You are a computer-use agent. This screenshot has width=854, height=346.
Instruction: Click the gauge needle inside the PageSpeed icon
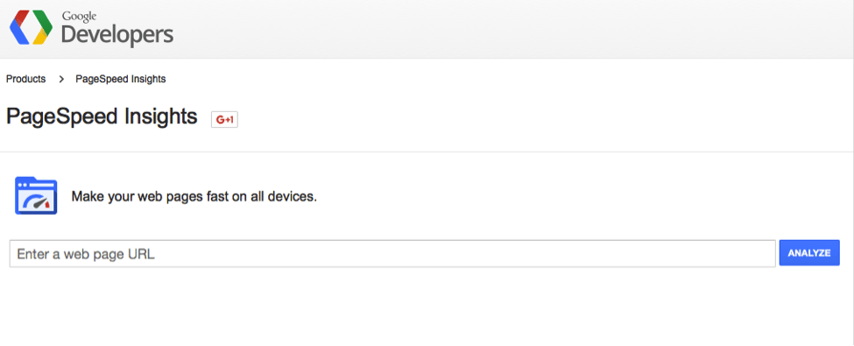tap(37, 204)
